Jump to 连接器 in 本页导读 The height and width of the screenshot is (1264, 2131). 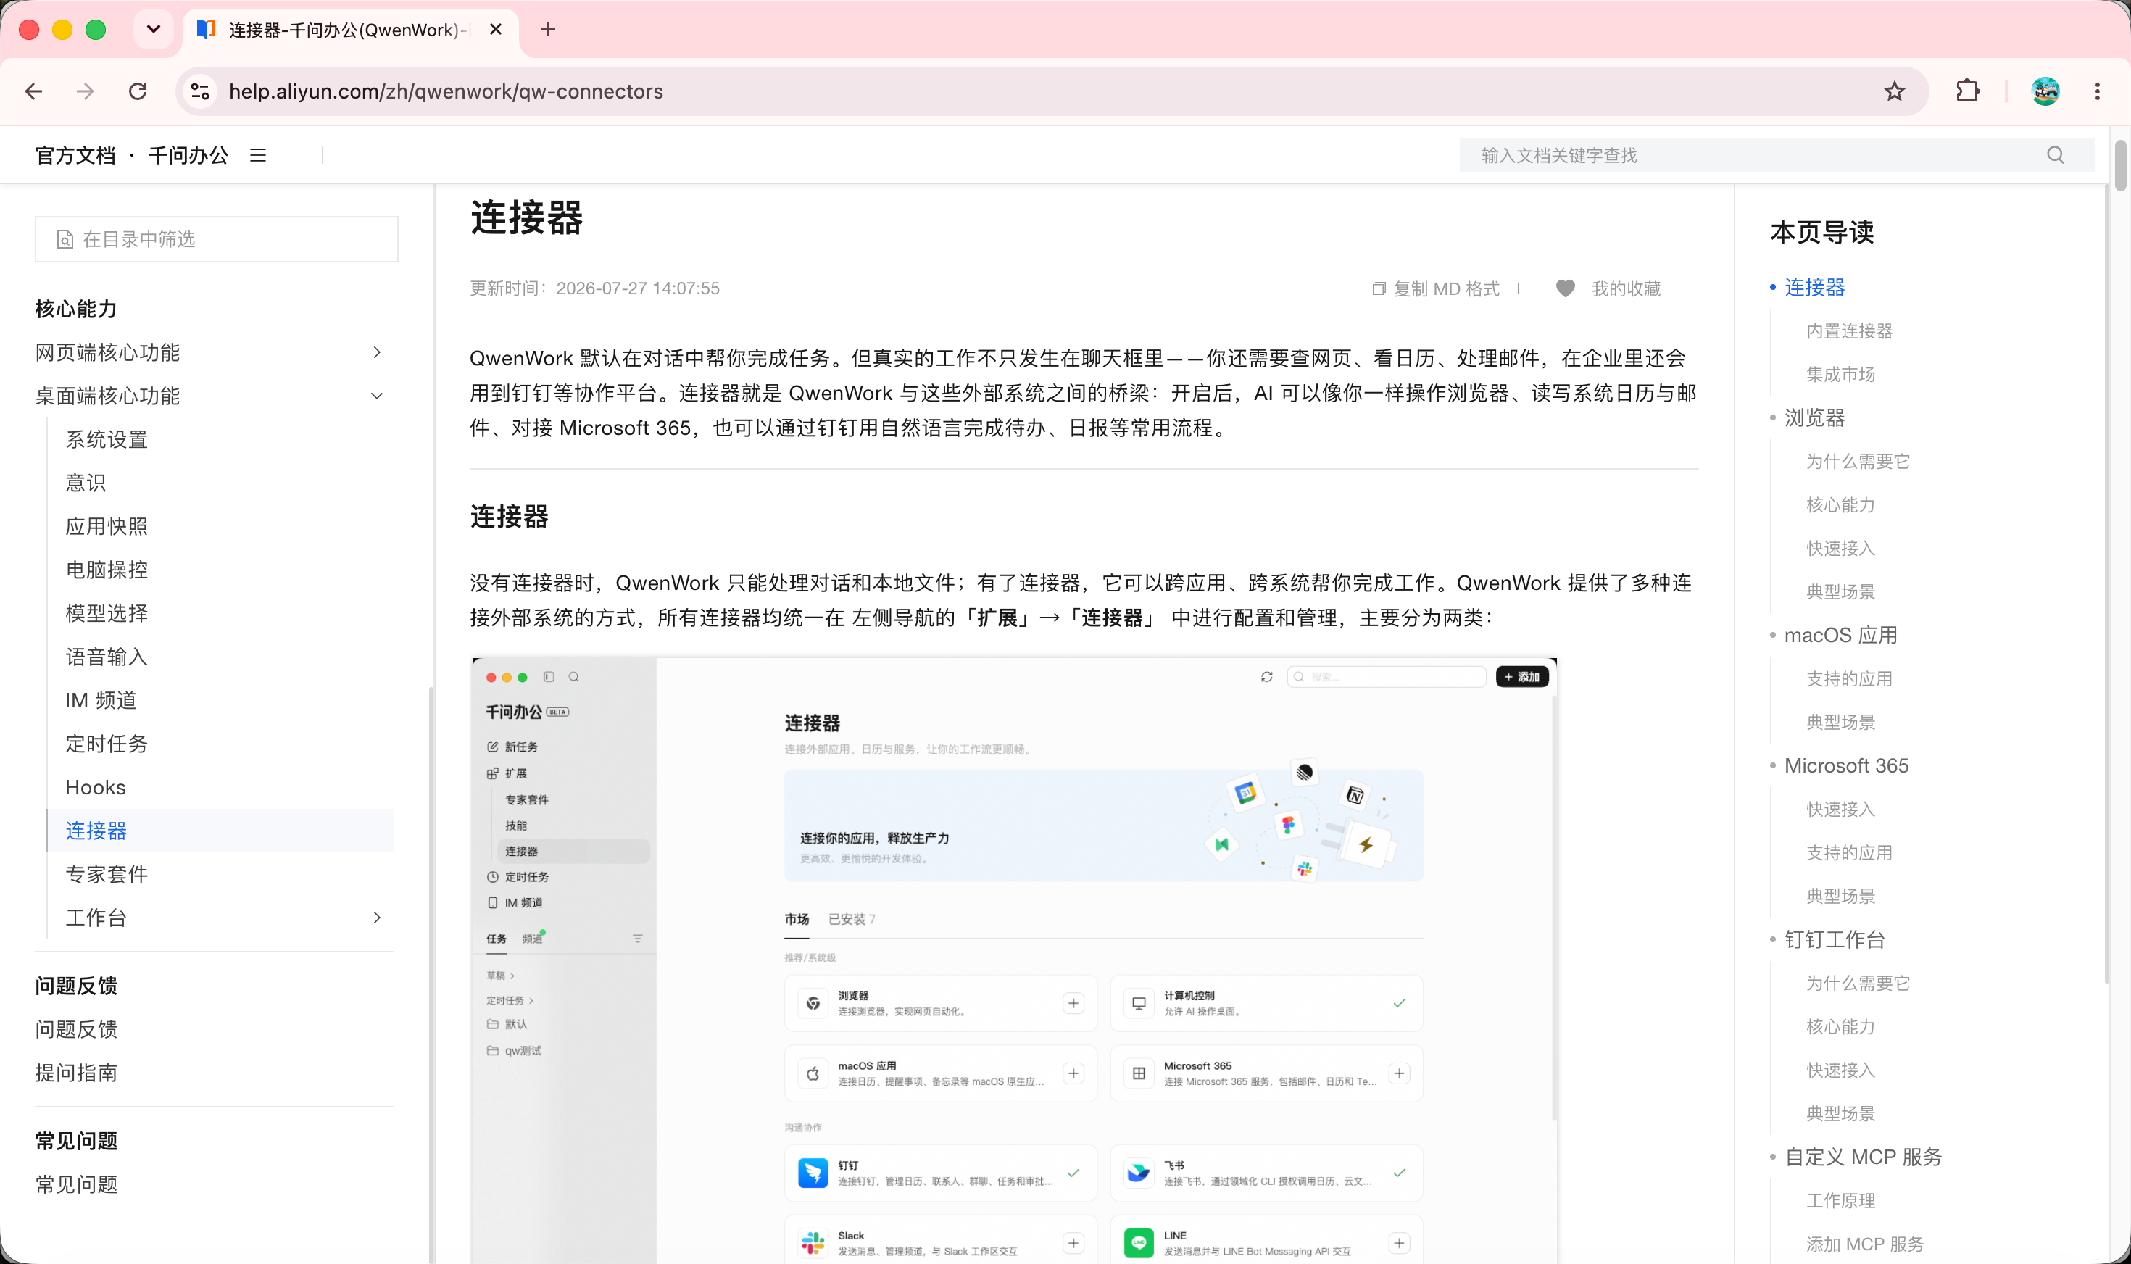point(1814,287)
